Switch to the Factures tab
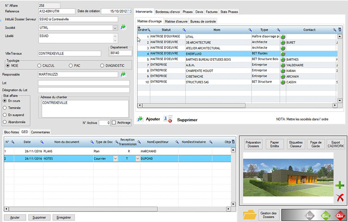This screenshot has width=348, height=222. [x=211, y=12]
